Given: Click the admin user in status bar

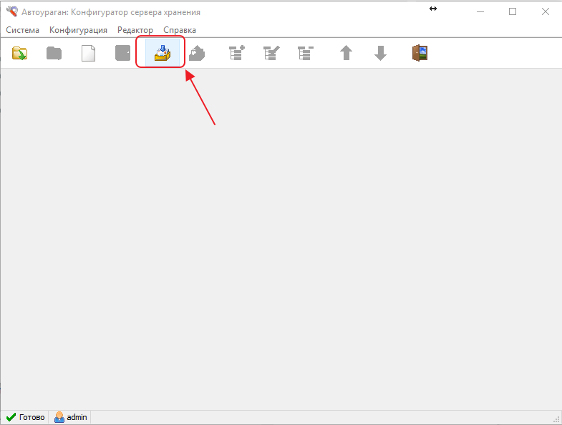Looking at the screenshot, I should click(71, 417).
